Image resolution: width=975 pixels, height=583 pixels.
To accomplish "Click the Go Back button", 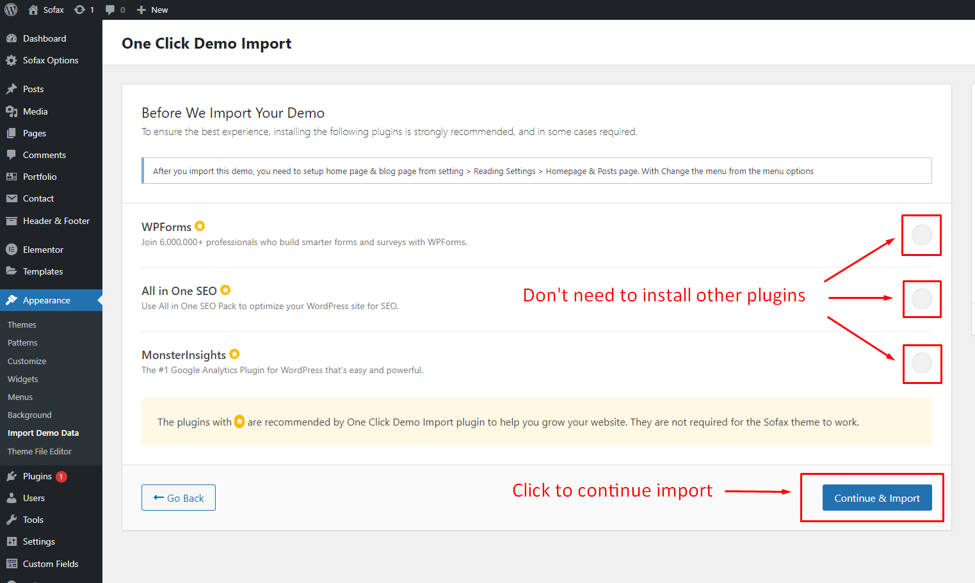I will tap(179, 498).
